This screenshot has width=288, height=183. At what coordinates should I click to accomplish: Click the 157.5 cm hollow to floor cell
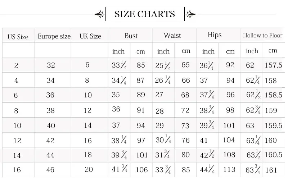tap(273, 65)
